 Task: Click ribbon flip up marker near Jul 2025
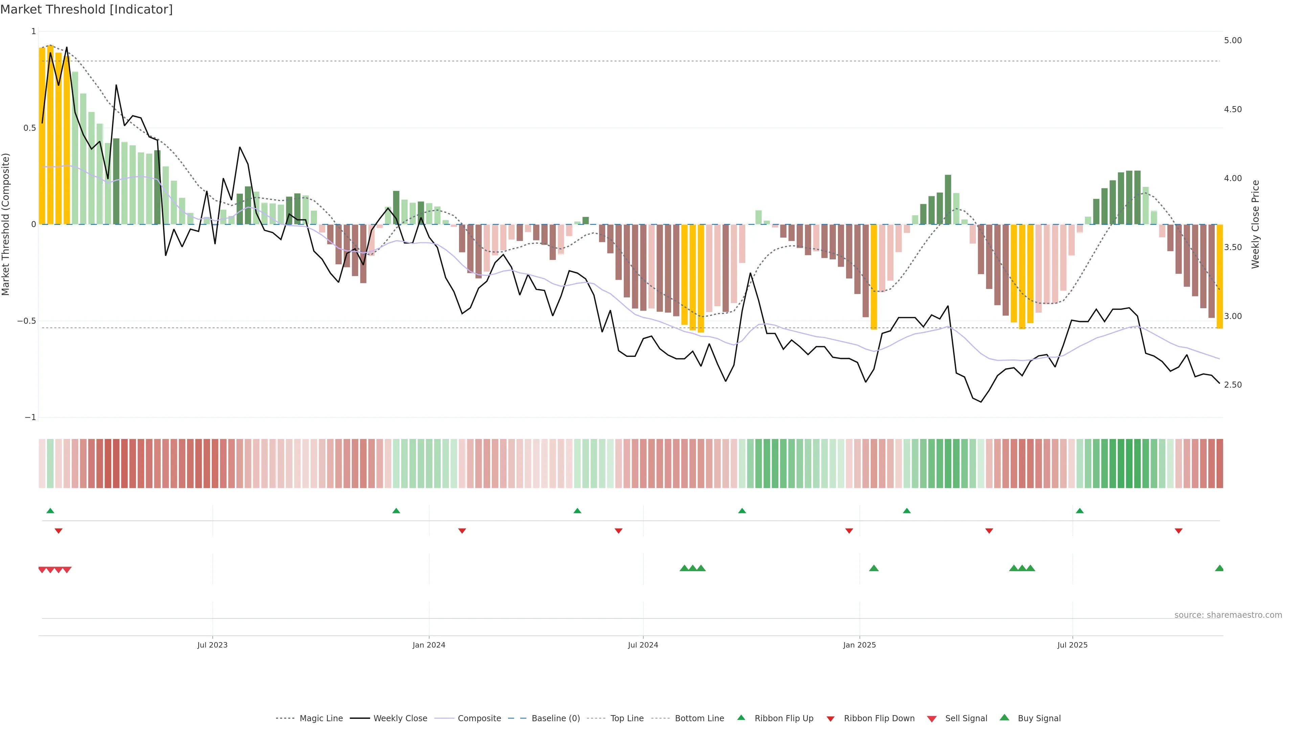click(x=1080, y=511)
